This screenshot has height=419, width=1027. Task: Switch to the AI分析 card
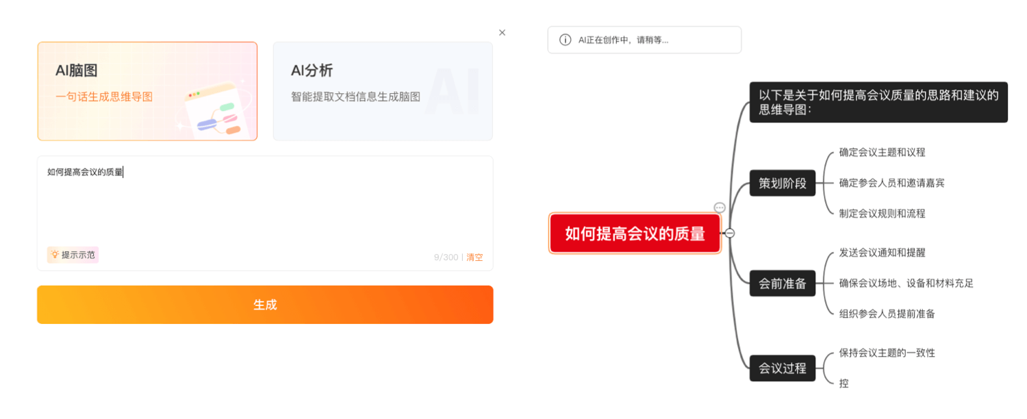383,91
